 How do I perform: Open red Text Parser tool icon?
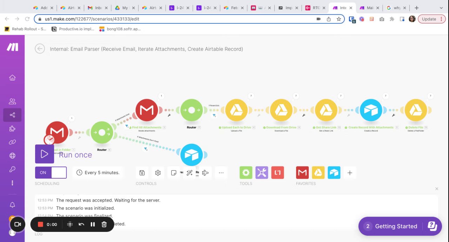(x=277, y=173)
